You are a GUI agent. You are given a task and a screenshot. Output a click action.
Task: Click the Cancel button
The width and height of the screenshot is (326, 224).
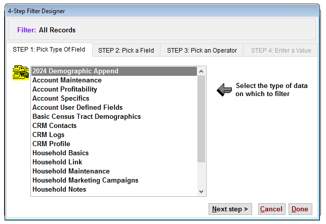tap(271, 209)
